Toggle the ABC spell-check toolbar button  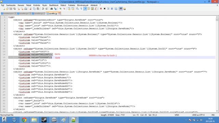[x=121, y=9]
